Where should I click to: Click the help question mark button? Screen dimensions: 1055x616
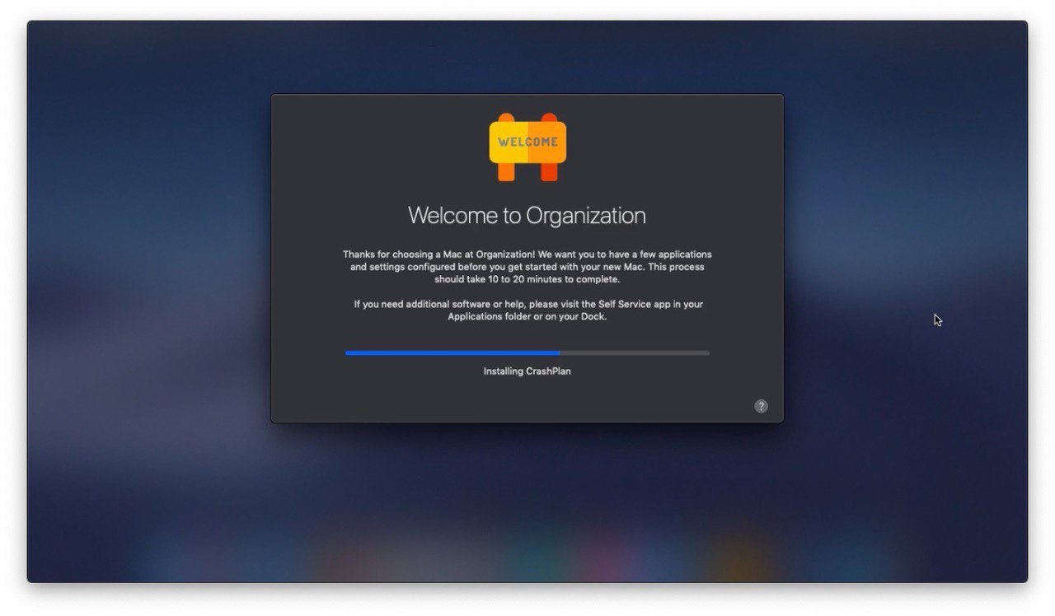(x=761, y=406)
